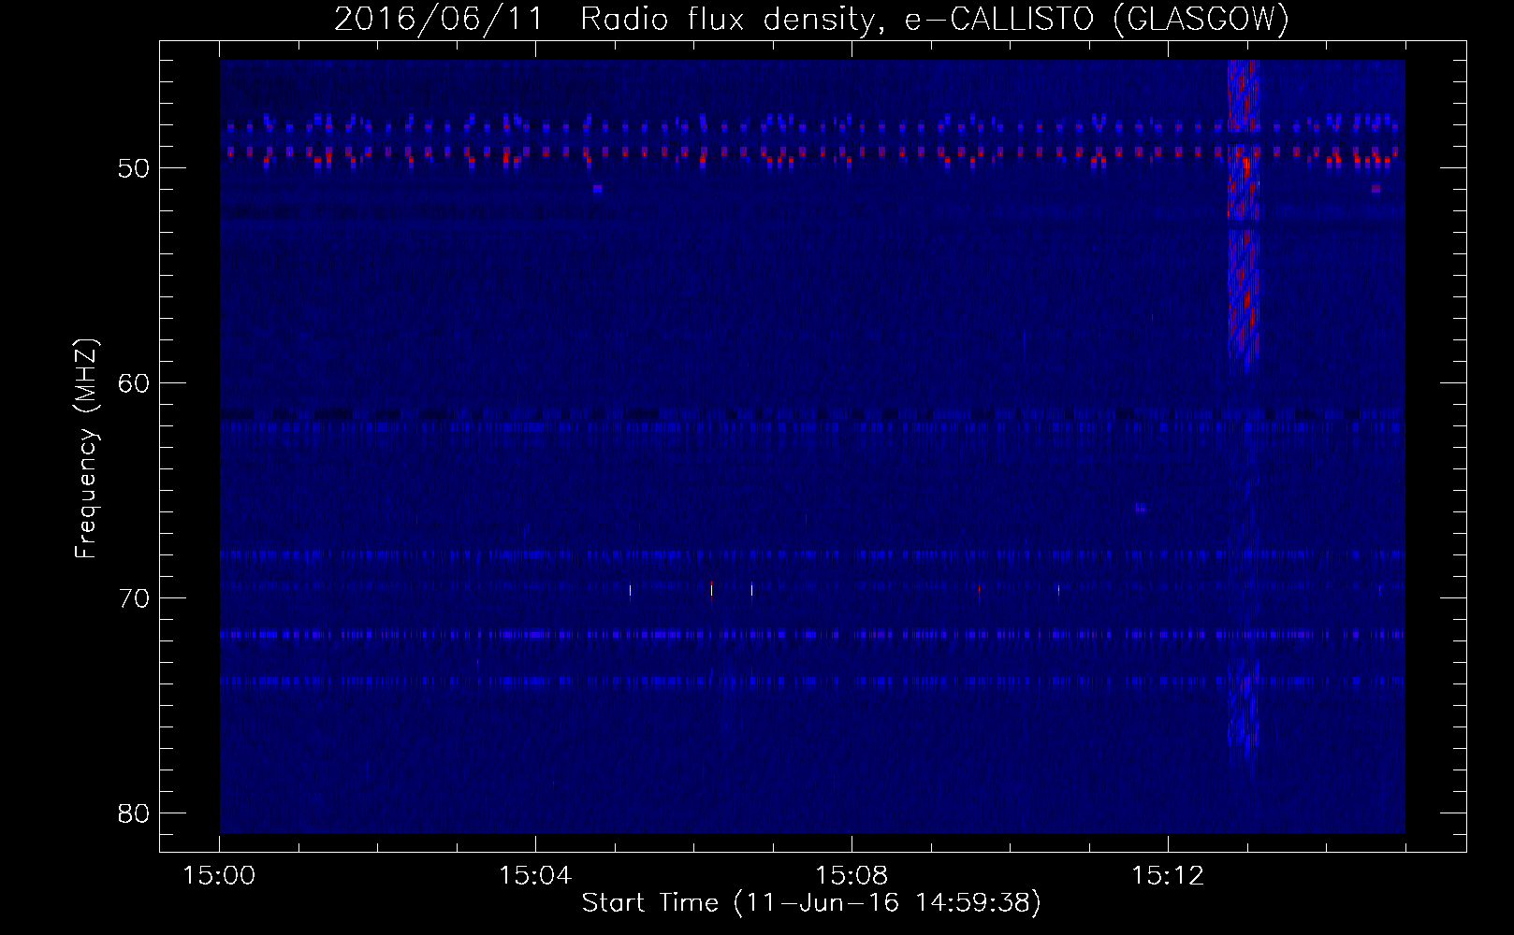Click the 60 frequency tick label
The height and width of the screenshot is (935, 1514).
[x=134, y=383]
